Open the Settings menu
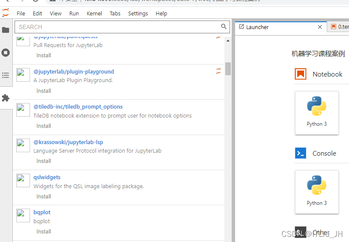349x242 pixels. (x=138, y=14)
